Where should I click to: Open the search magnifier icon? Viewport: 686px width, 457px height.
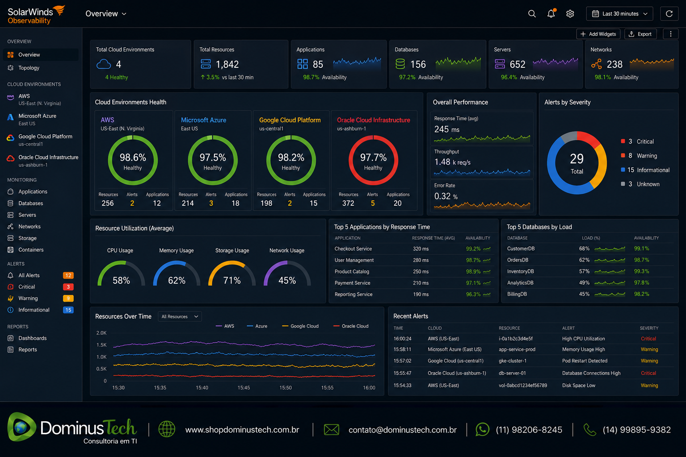coord(532,14)
